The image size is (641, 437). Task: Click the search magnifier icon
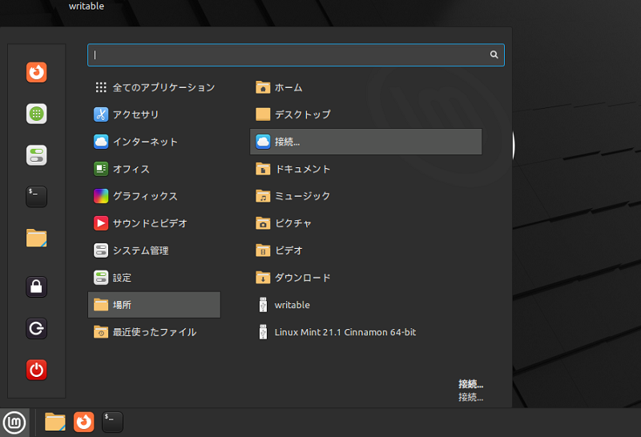coord(494,54)
